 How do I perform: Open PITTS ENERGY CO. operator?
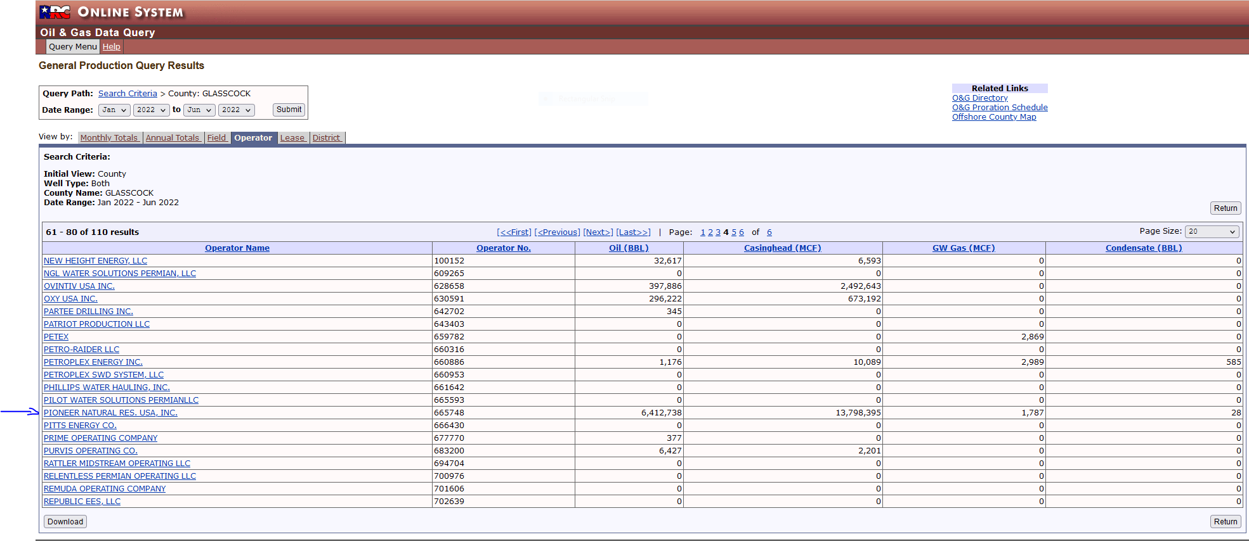(x=80, y=426)
